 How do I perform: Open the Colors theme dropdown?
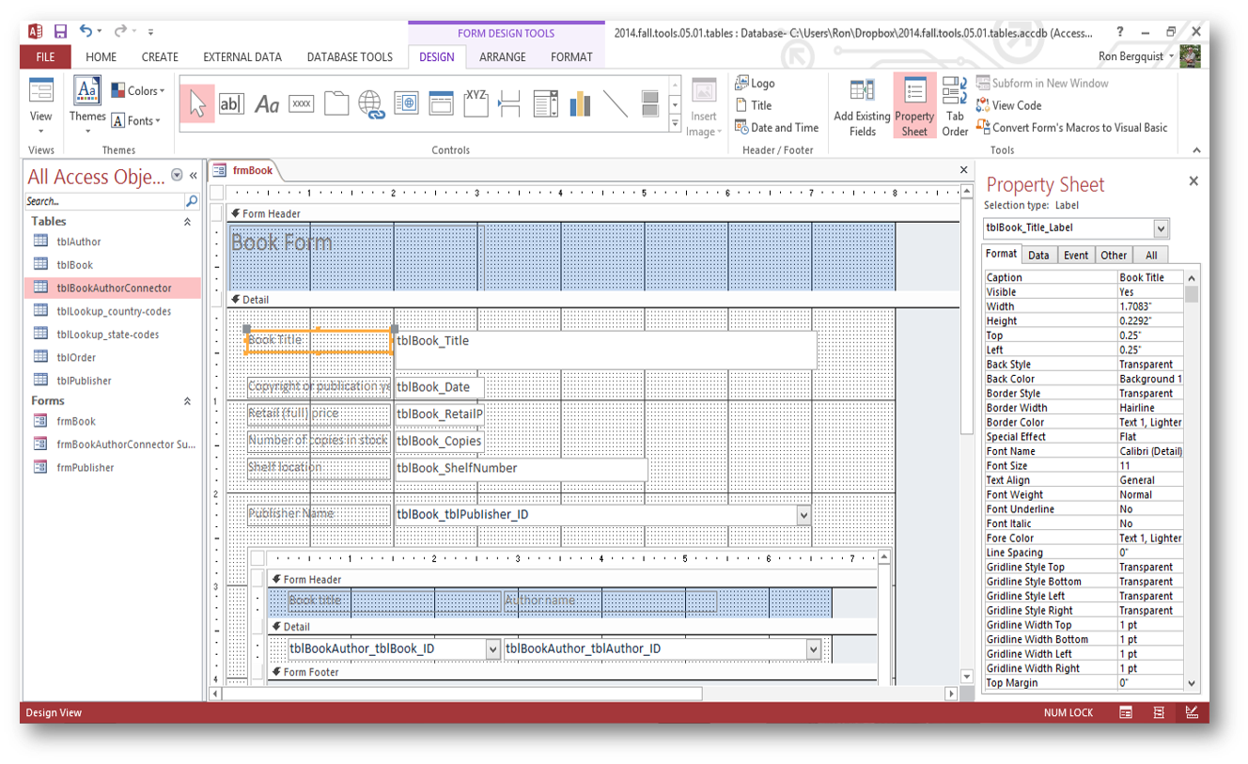(x=138, y=91)
